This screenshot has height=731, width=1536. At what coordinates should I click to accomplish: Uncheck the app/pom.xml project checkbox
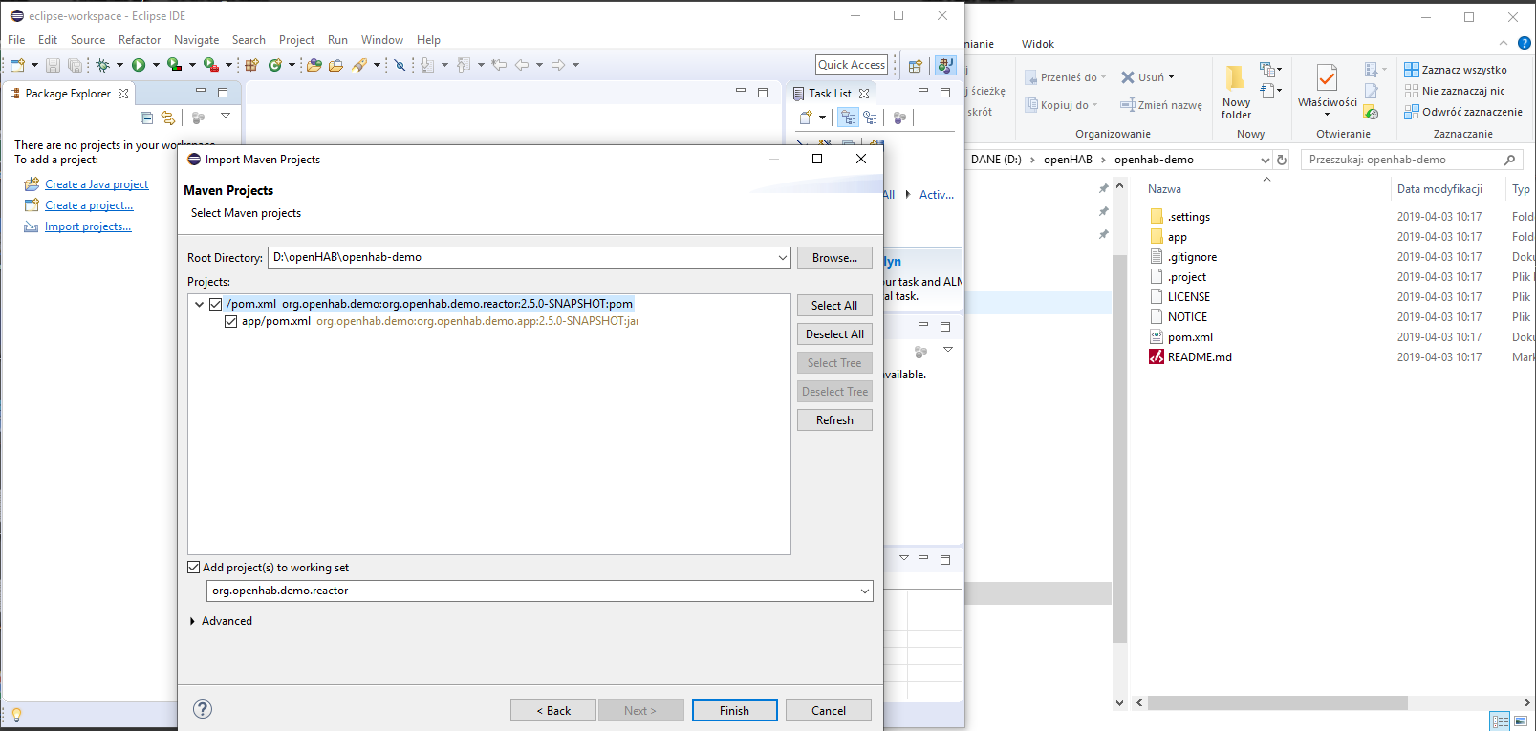click(x=231, y=321)
